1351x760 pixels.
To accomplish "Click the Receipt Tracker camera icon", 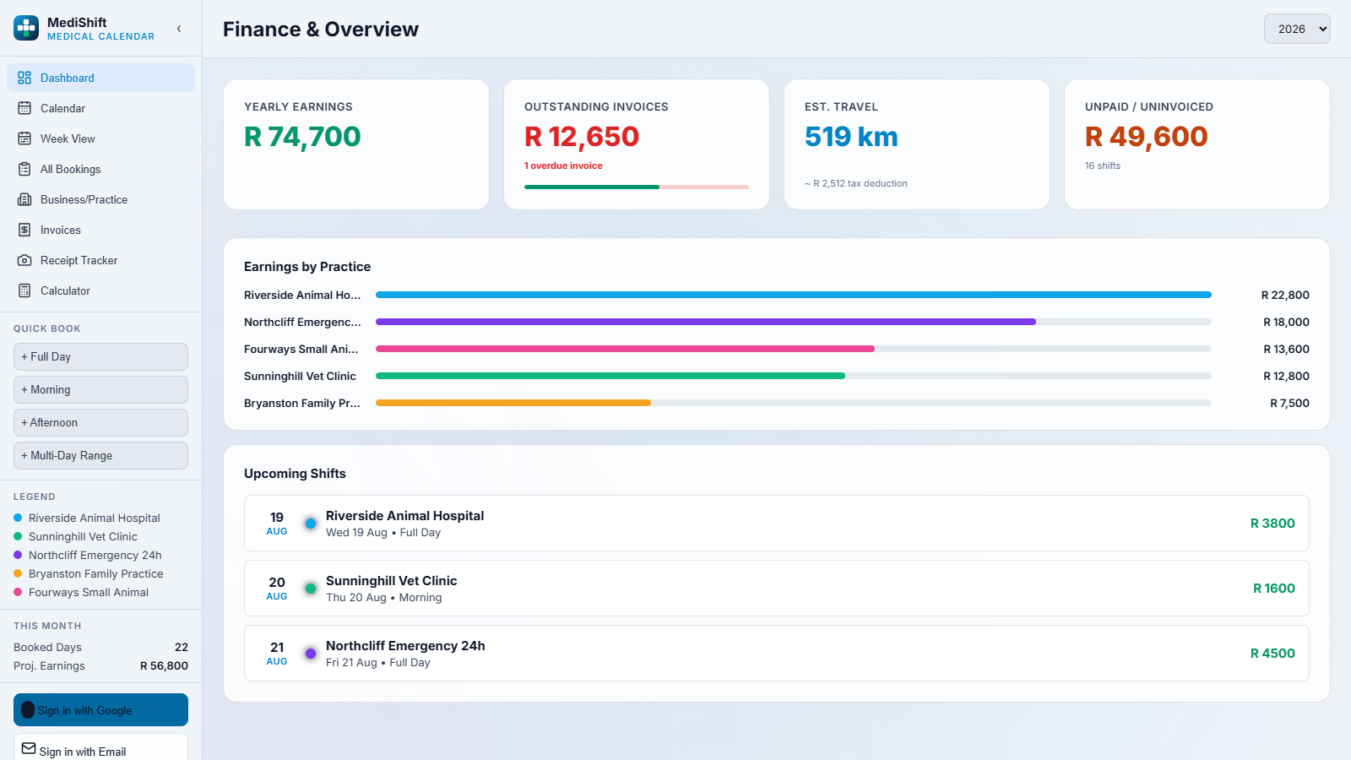I will [24, 260].
